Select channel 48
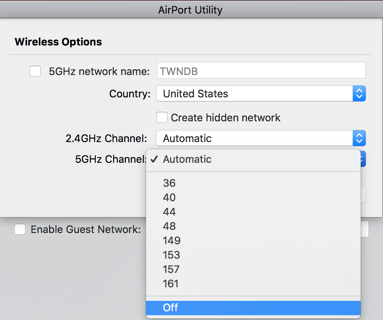This screenshot has height=320, width=383. [253, 226]
